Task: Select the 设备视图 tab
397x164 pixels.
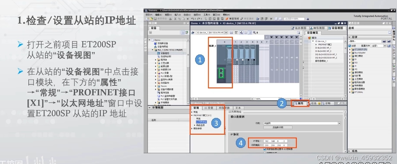Action: point(336,28)
